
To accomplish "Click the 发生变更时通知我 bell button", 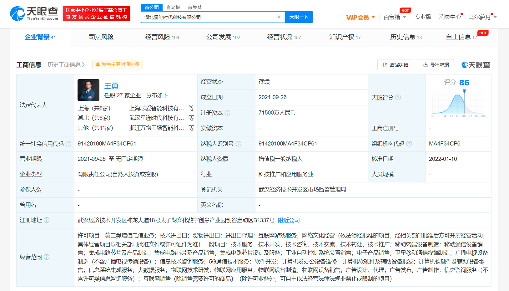I will click(118, 64).
